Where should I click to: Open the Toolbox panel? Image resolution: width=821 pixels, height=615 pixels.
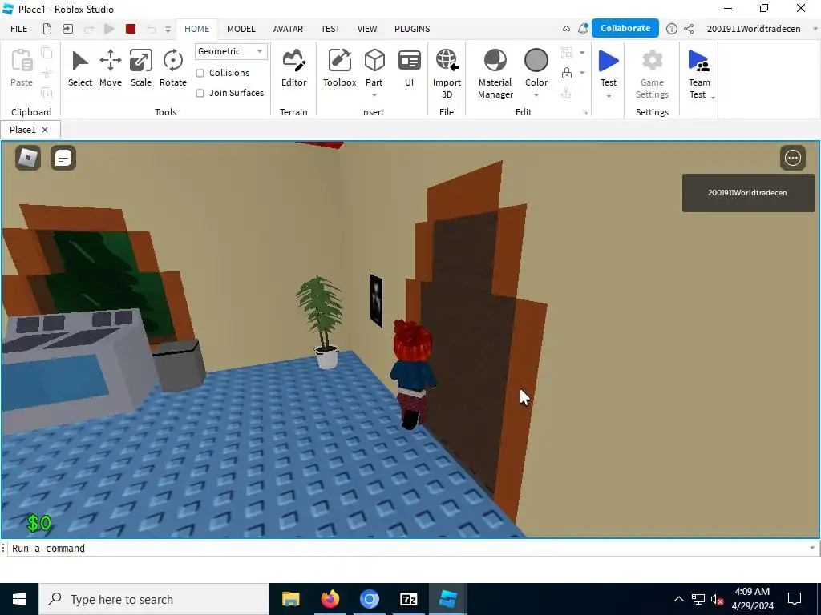click(x=339, y=69)
